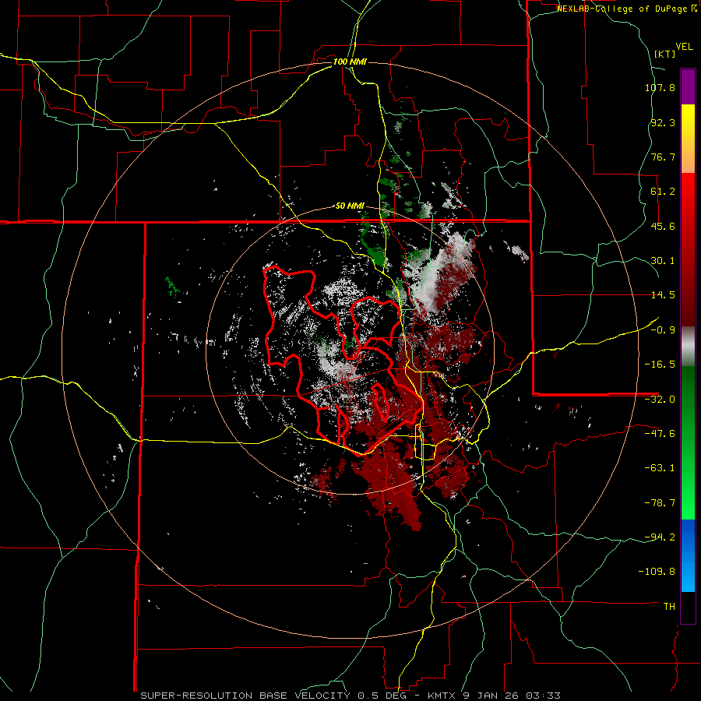Image resolution: width=701 pixels, height=701 pixels.
Task: Click the -32.0 legend value
Action: point(660,400)
